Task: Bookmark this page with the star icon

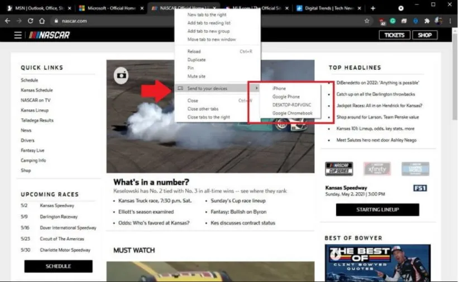Action: [367, 21]
